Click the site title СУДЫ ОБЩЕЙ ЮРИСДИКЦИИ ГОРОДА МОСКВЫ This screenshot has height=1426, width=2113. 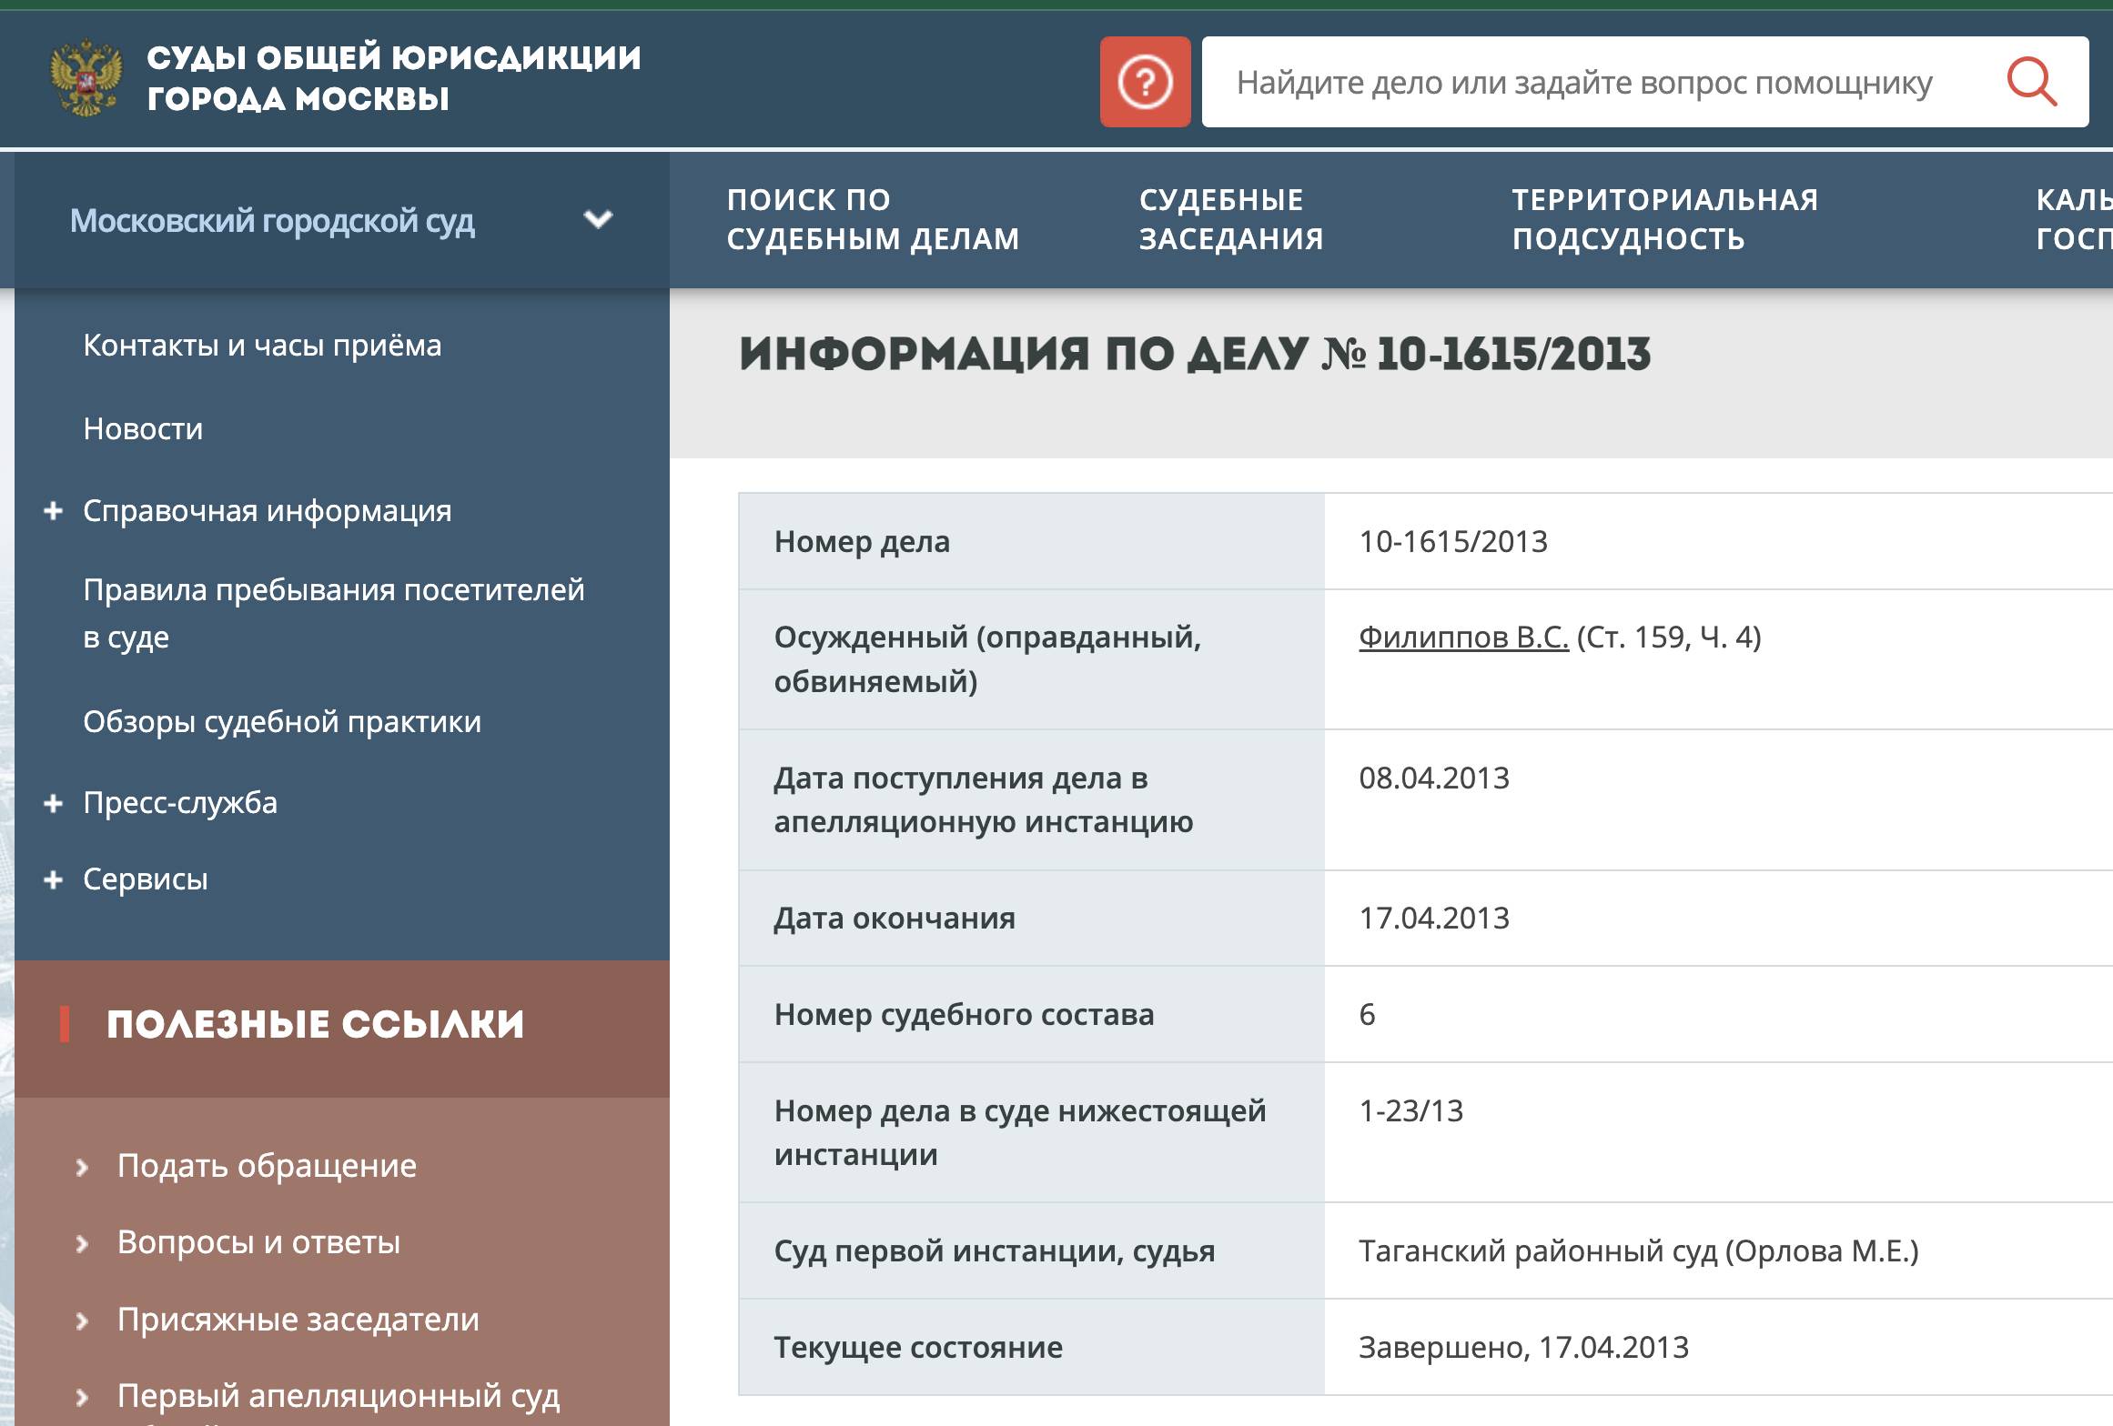click(x=394, y=77)
